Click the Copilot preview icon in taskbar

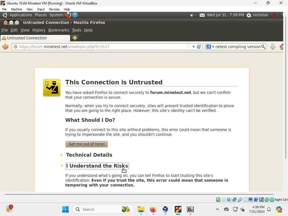(279, 209)
